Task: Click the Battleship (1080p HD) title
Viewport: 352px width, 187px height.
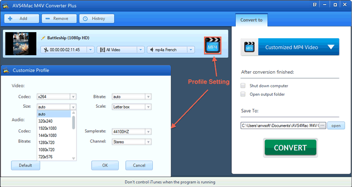Action: point(68,38)
